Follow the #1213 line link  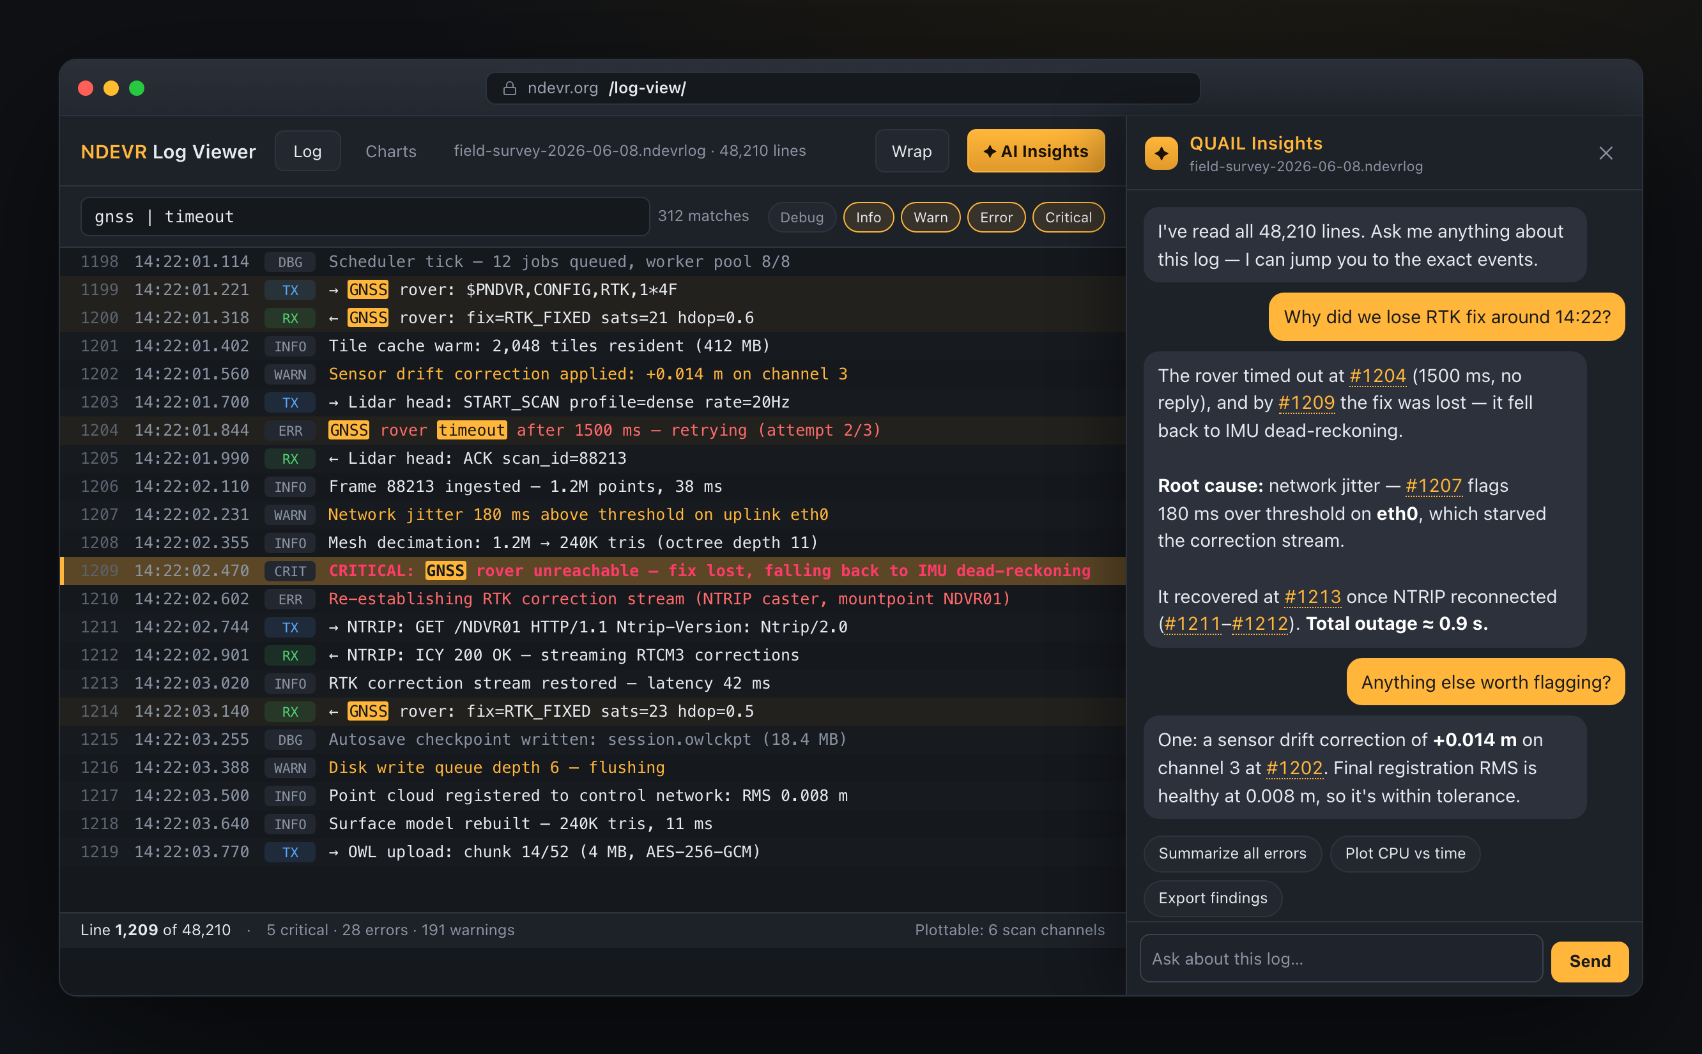tap(1312, 597)
